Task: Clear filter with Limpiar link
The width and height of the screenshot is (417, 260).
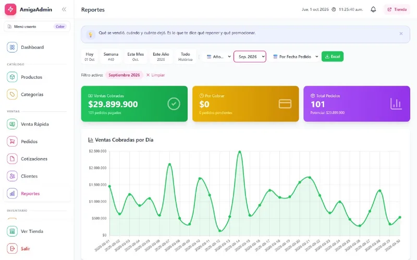Action: (155, 75)
